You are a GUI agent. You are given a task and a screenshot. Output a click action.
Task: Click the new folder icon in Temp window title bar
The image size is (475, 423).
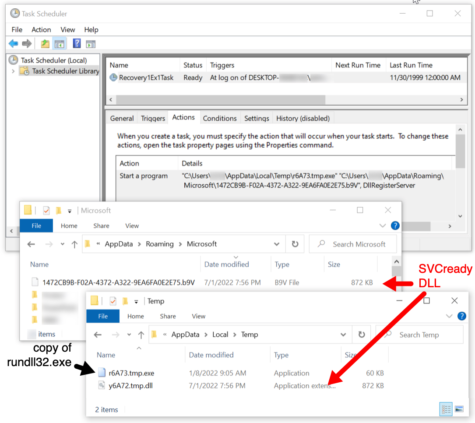(x=125, y=301)
